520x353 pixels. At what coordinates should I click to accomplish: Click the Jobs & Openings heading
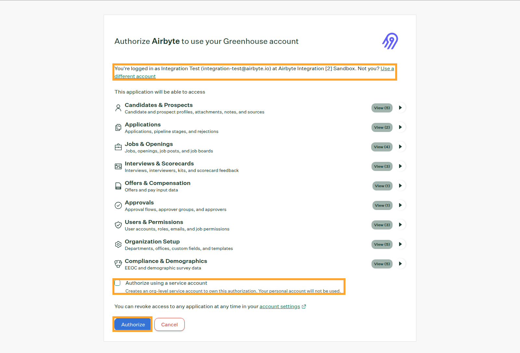tap(149, 144)
